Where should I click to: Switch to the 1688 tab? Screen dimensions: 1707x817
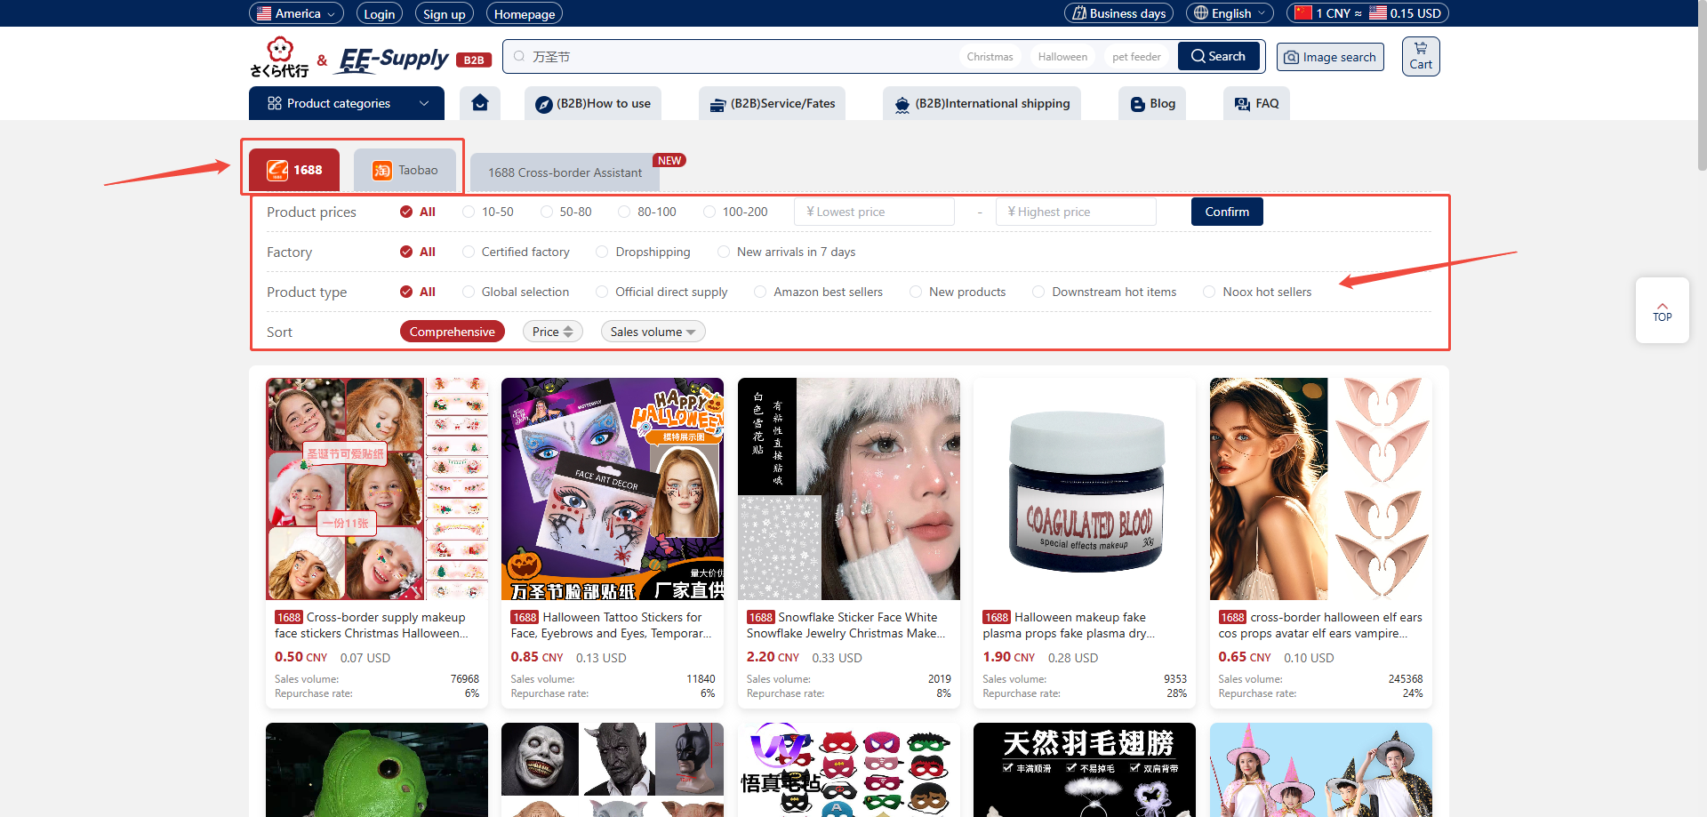click(x=294, y=170)
